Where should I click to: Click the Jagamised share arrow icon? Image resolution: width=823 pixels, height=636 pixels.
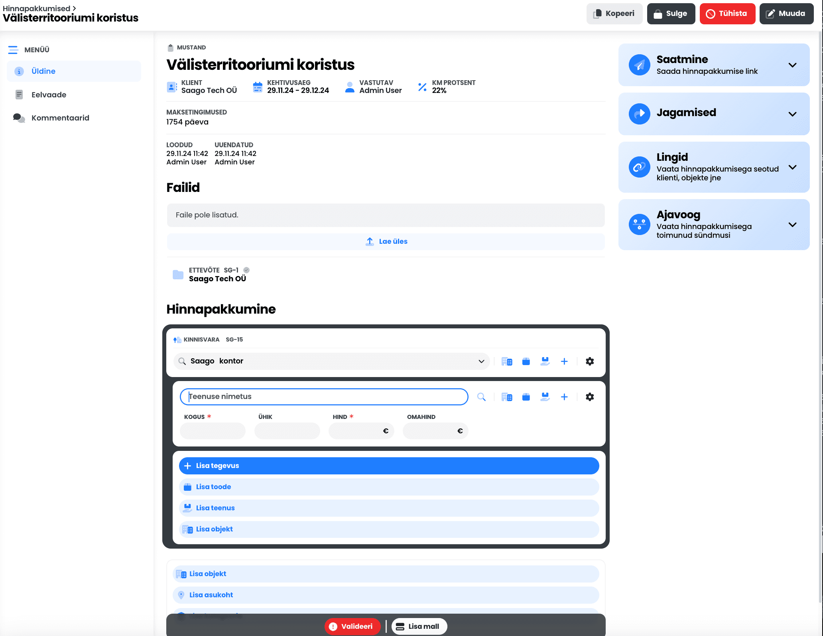[x=639, y=114]
